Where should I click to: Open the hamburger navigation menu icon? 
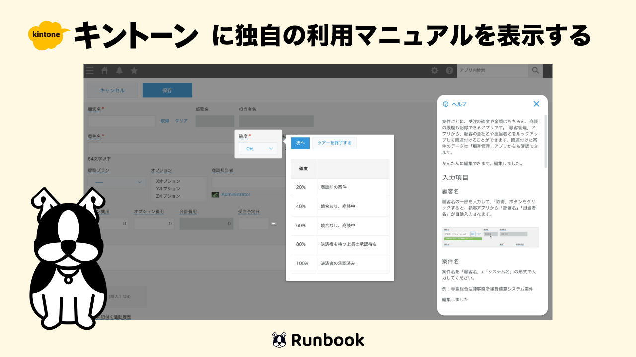pos(89,70)
